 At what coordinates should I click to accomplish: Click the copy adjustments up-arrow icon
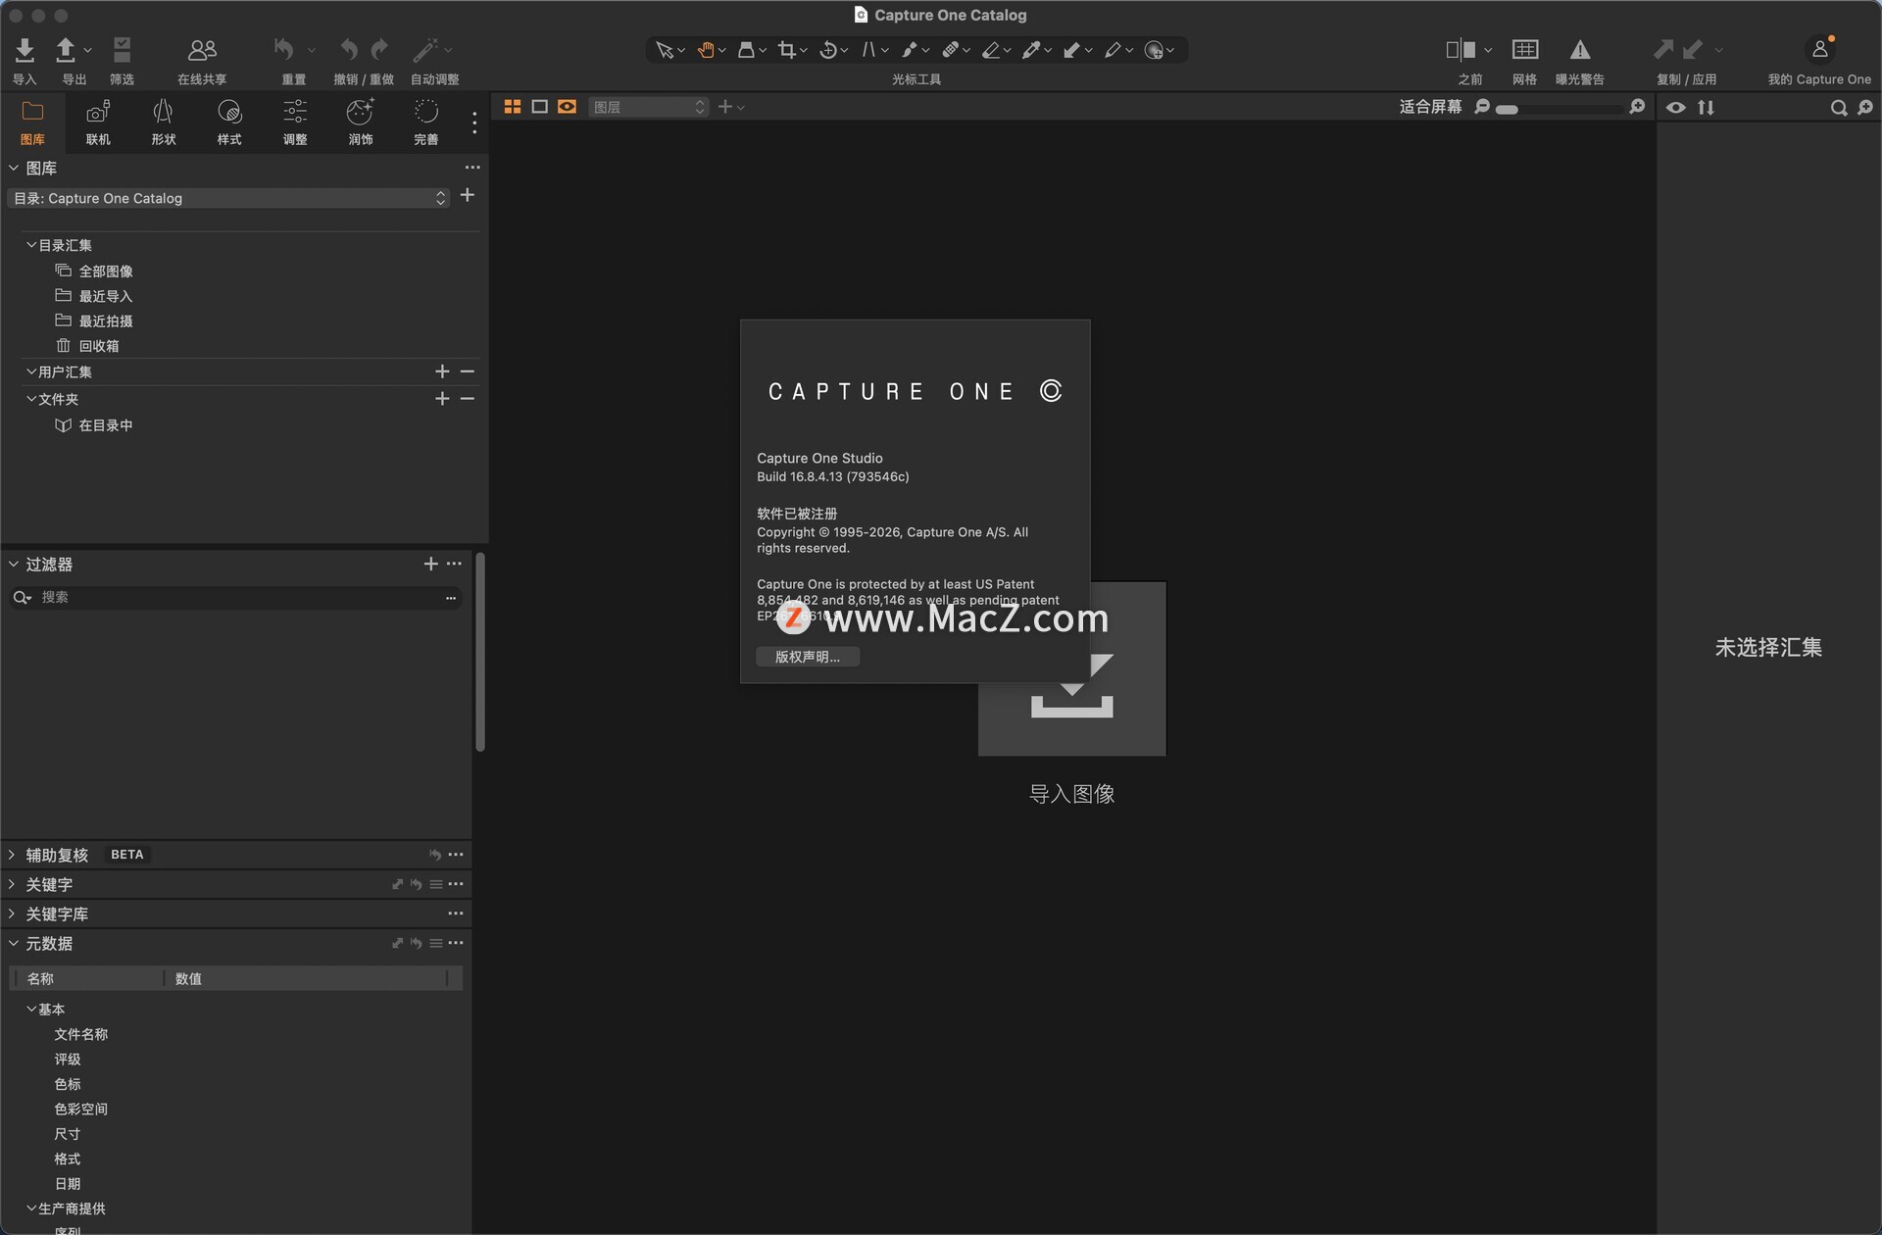(1663, 49)
